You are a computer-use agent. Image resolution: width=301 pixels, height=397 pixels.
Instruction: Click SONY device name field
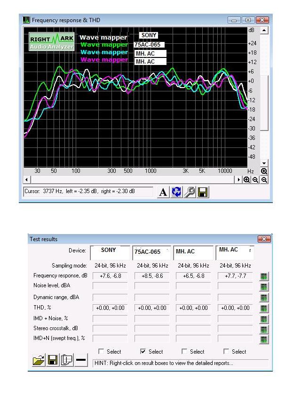(110, 252)
